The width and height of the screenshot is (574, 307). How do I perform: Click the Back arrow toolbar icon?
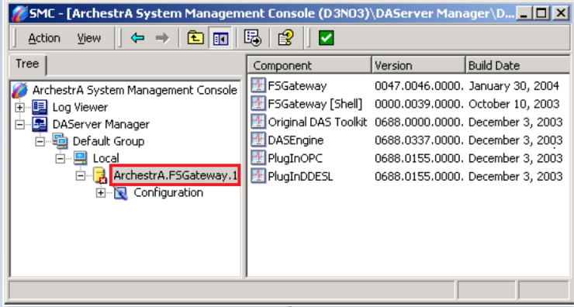coord(137,38)
